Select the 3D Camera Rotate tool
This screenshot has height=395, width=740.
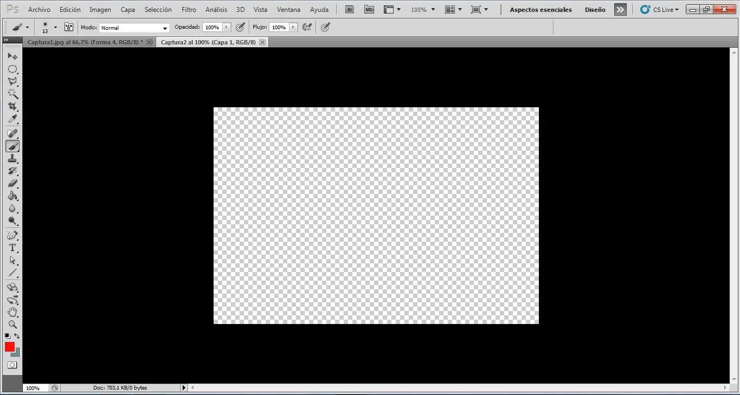[12, 300]
